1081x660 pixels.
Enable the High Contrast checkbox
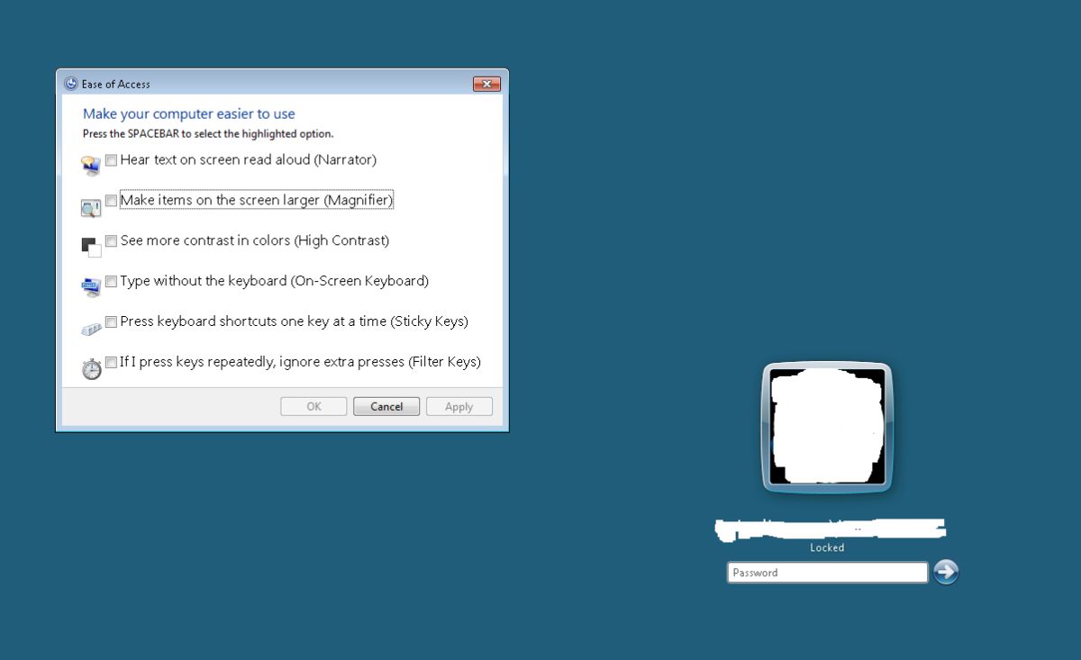pyautogui.click(x=111, y=241)
